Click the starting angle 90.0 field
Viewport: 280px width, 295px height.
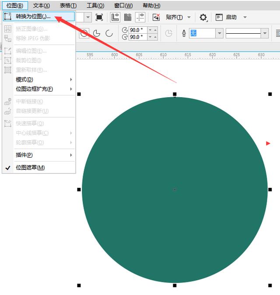click(x=138, y=30)
